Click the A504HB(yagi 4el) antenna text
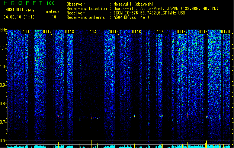The height and width of the screenshot is (148, 234). pos(131,17)
